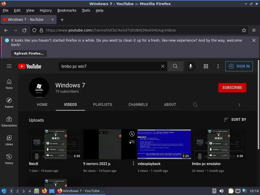The height and width of the screenshot is (195, 260).
Task: Open the YouTube apps grid
Action: 206,66
